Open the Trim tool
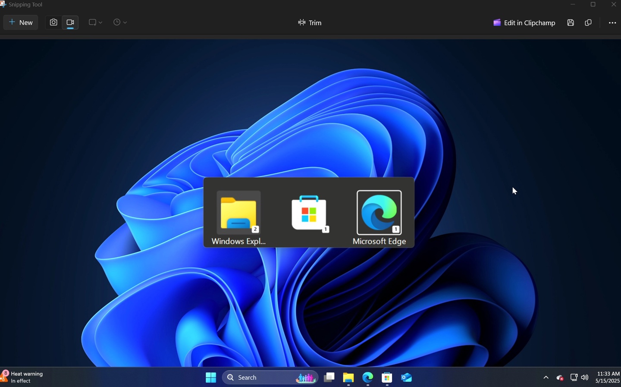Viewport: 621px width, 387px height. [310, 22]
